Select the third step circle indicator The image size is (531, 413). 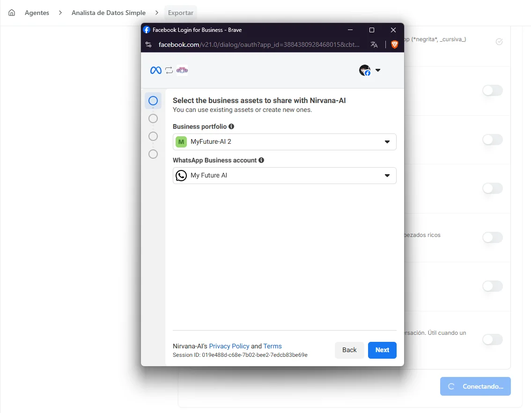point(153,136)
